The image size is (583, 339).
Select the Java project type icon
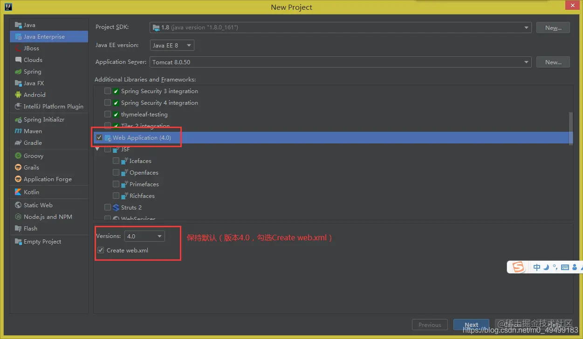(18, 25)
